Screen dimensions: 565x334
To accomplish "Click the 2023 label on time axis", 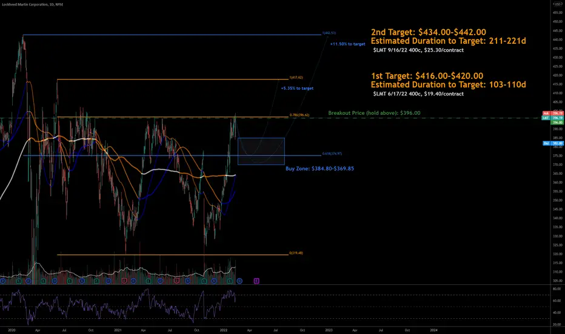I will (329, 330).
